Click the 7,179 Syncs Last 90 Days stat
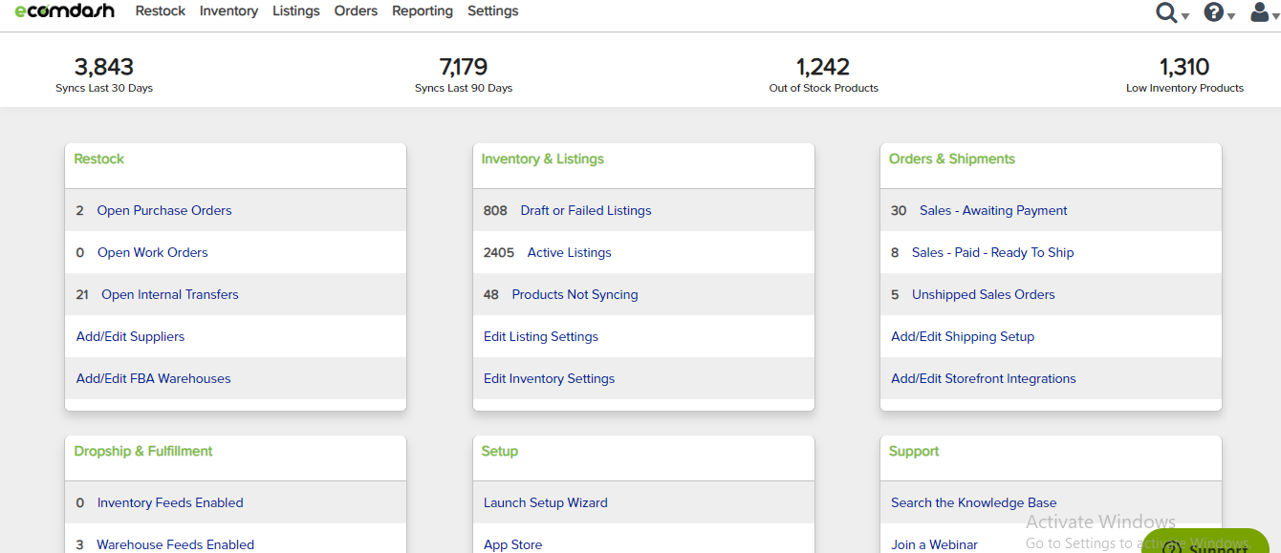This screenshot has height=553, width=1281. point(464,74)
